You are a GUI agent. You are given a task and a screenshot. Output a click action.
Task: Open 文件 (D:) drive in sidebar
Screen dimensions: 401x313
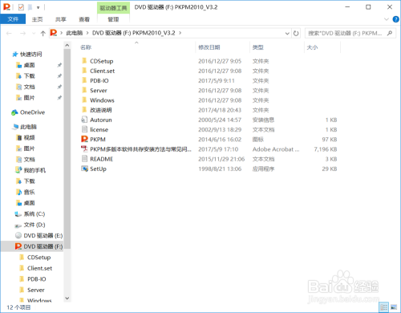pyautogui.click(x=34, y=225)
